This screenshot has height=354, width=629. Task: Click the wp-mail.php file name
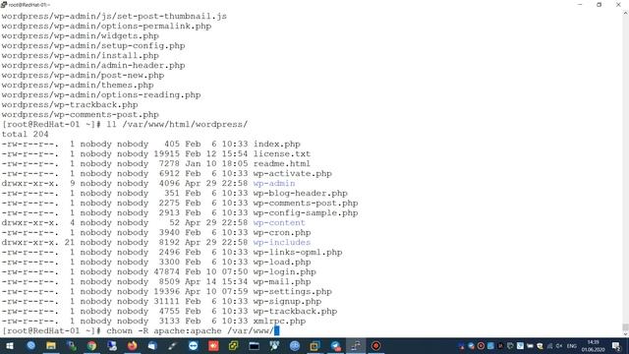[282, 282]
